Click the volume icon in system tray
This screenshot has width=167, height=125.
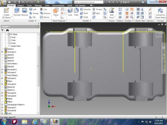[x=150, y=122]
